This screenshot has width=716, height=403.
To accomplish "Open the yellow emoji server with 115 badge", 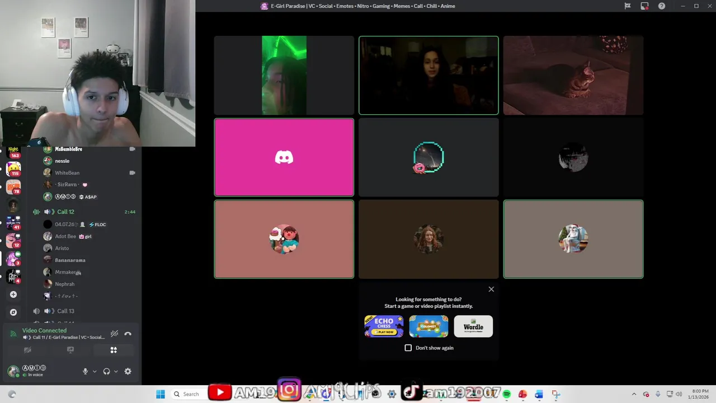I will [13, 168].
